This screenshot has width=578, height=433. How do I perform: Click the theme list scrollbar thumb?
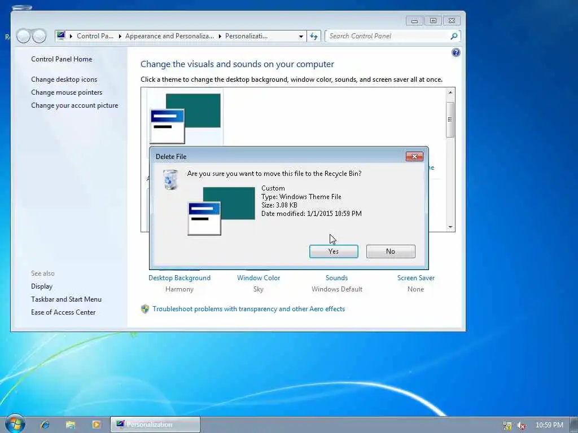450,120
